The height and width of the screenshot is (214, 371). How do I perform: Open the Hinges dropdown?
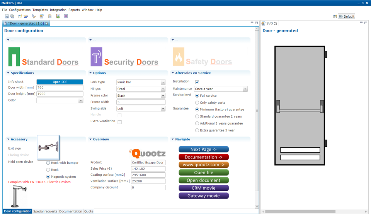click(163, 89)
